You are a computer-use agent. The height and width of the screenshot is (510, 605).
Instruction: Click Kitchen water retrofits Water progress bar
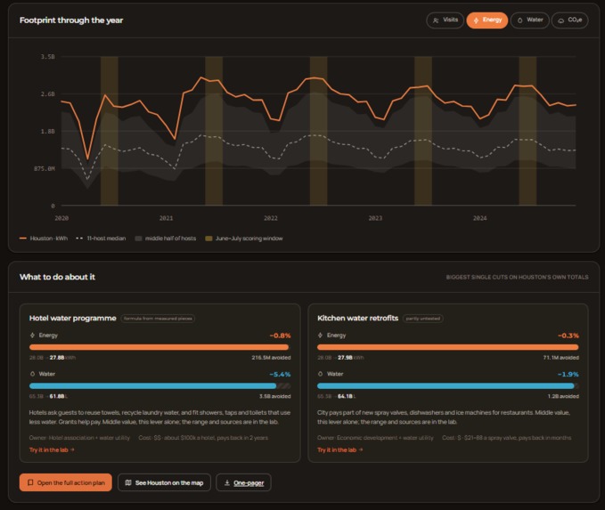448,386
